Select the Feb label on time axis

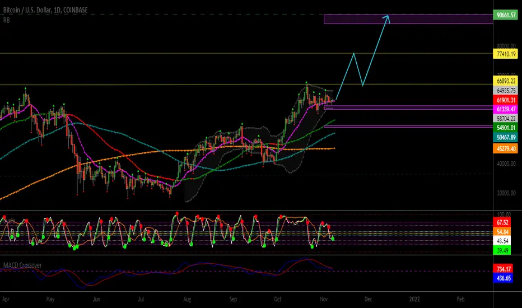point(460,299)
